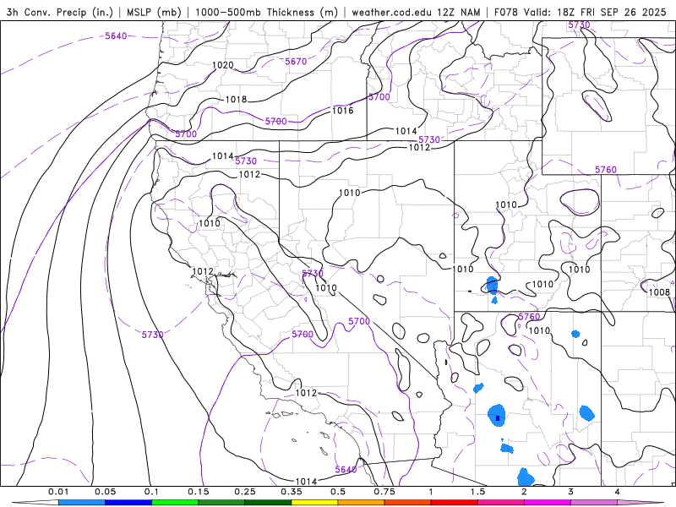676x507 pixels.
Task: Click the right arrow end of the color scale
Action: click(x=641, y=503)
